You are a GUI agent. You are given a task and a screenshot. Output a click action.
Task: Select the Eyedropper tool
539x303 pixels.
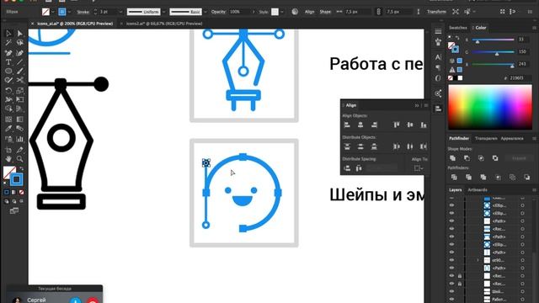[8, 129]
